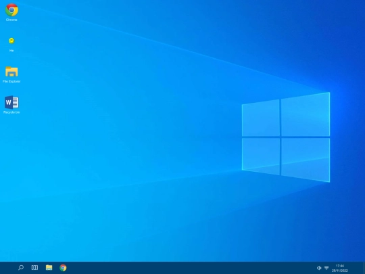Open the network tray icon
The height and width of the screenshot is (274, 365).
click(x=326, y=268)
